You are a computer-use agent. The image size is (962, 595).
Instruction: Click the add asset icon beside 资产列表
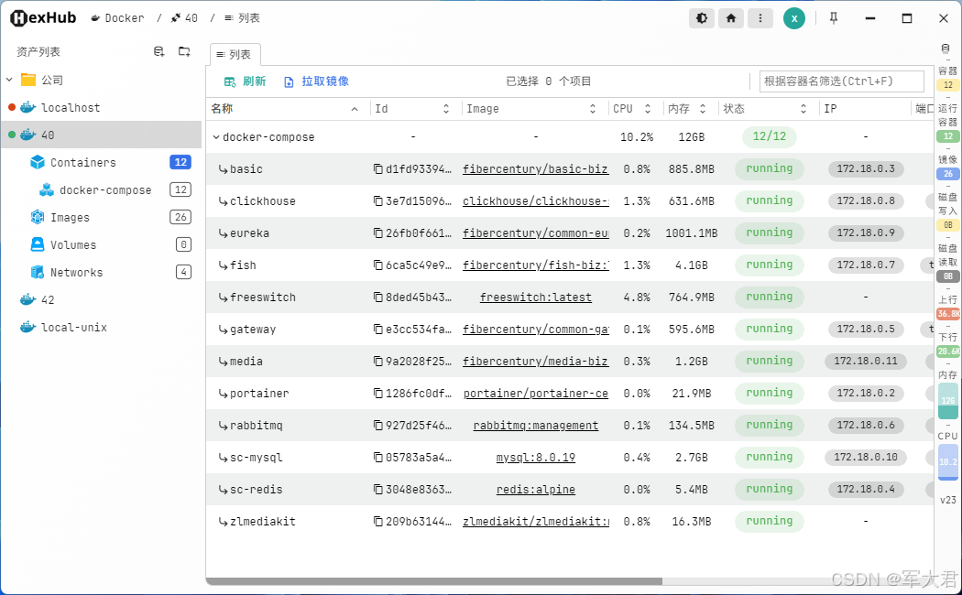click(x=159, y=52)
